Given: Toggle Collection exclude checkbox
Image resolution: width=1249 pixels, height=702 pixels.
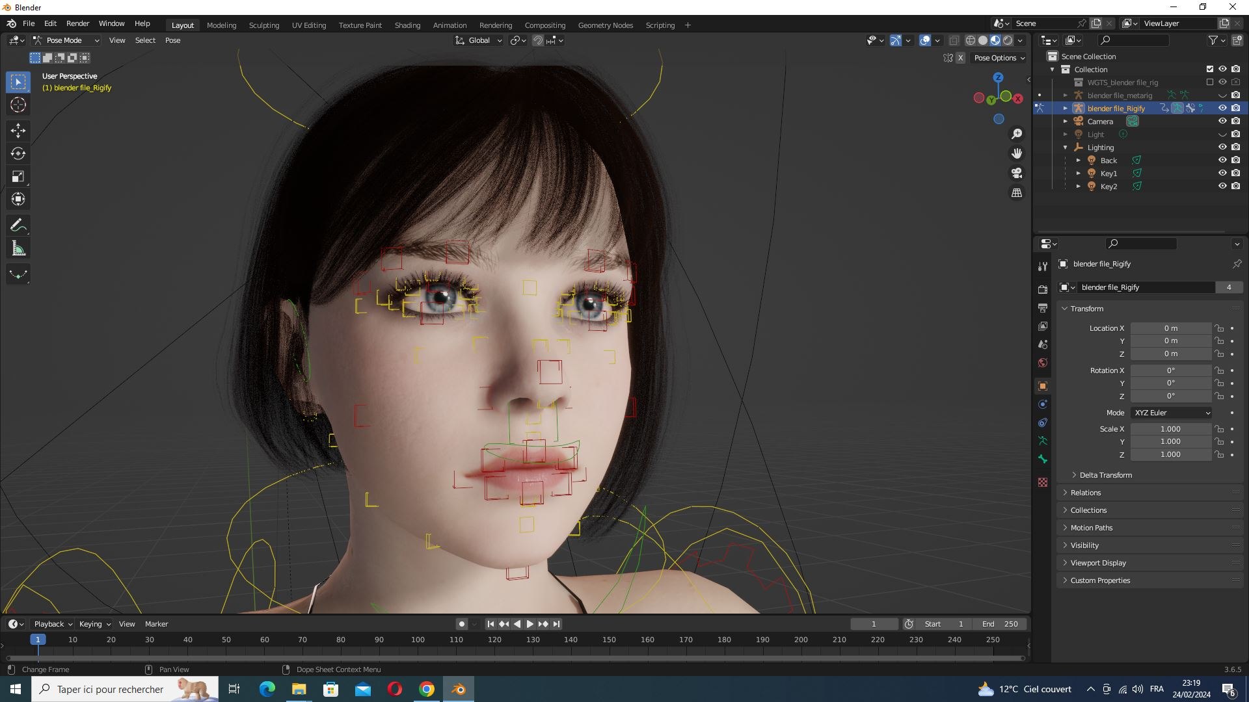Looking at the screenshot, I should [1210, 69].
